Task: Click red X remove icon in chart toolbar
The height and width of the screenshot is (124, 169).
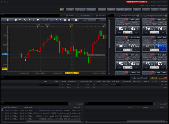Action: coord(94,20)
